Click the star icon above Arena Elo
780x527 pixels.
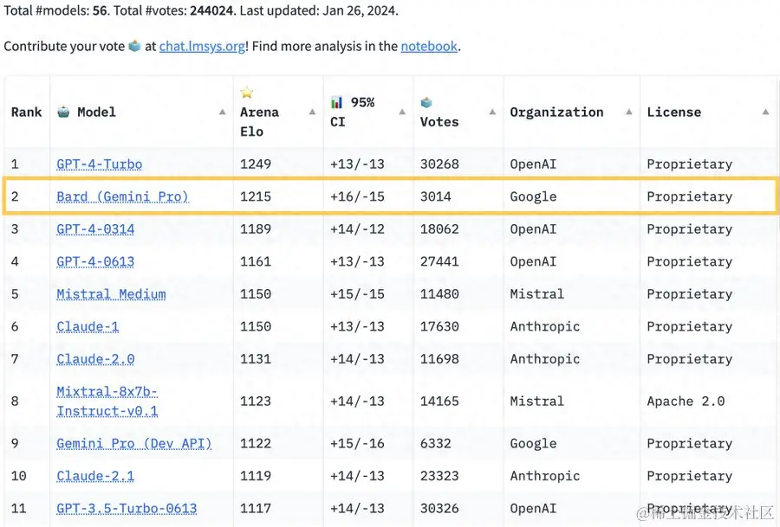[247, 93]
